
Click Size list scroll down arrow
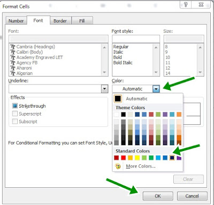click(x=200, y=72)
